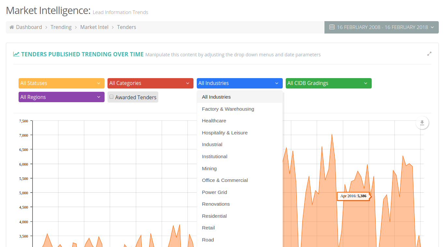
Task: Open the All Regions dropdown
Action: pos(62,97)
